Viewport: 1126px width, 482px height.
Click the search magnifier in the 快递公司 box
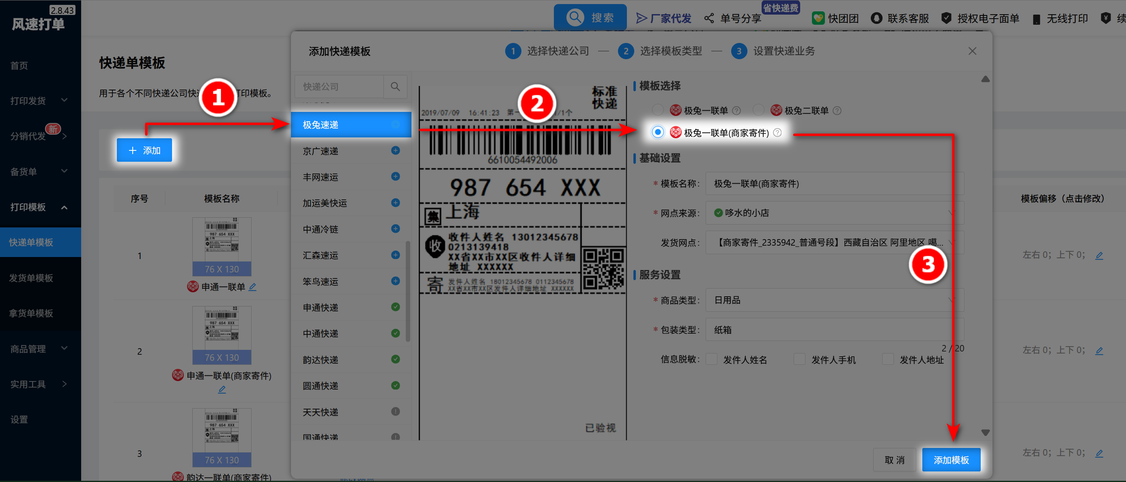(395, 86)
